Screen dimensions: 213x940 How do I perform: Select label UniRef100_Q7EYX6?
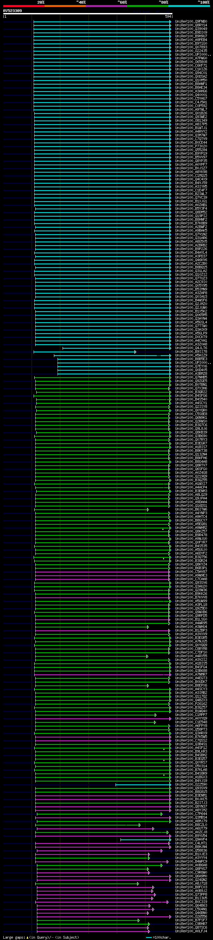[191, 366]
